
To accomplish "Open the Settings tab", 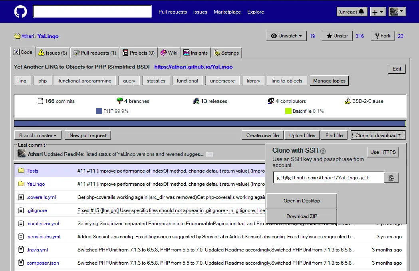I will point(226,53).
